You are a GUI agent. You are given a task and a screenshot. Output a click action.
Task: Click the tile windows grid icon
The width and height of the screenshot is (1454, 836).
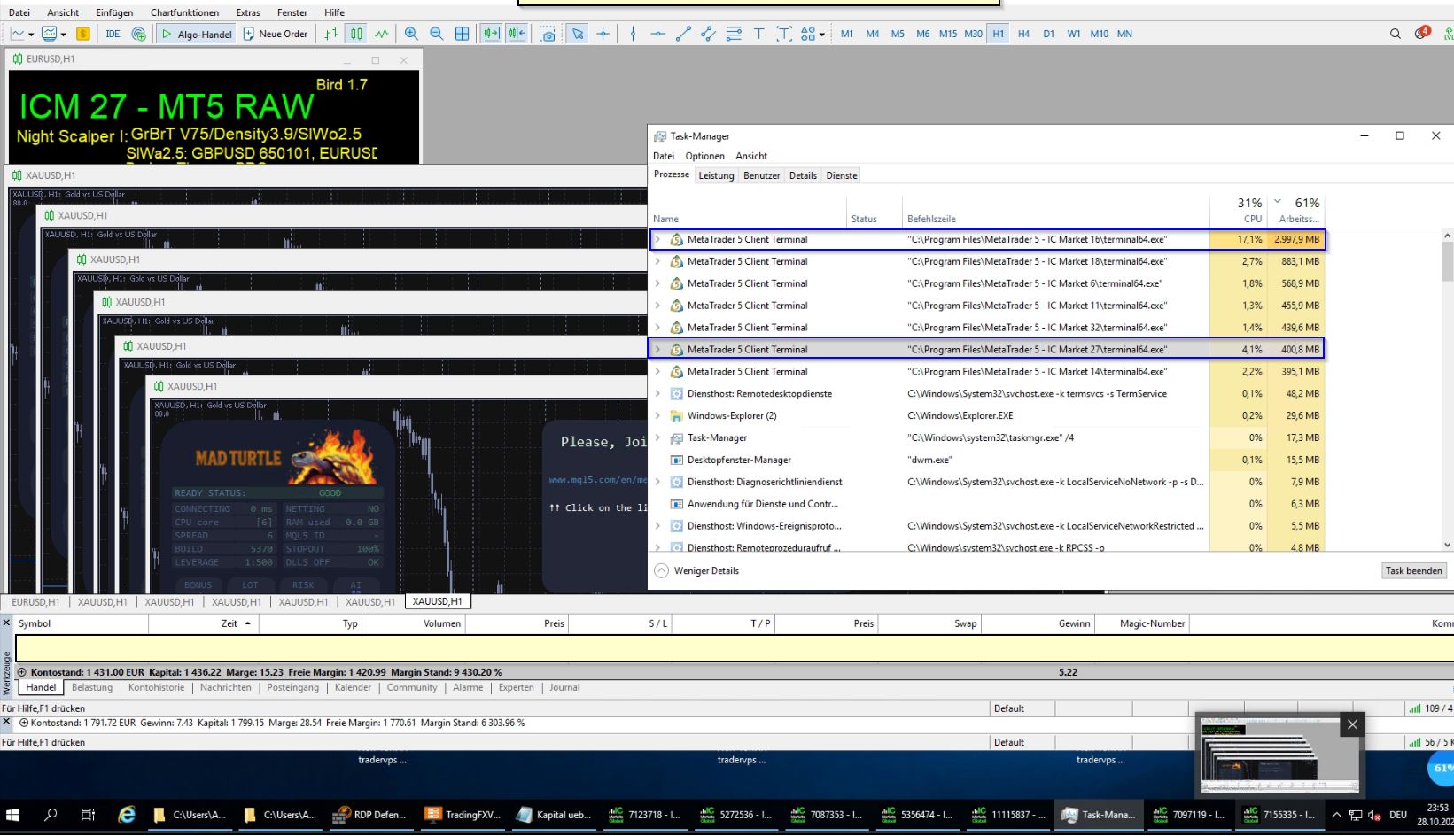click(x=462, y=34)
